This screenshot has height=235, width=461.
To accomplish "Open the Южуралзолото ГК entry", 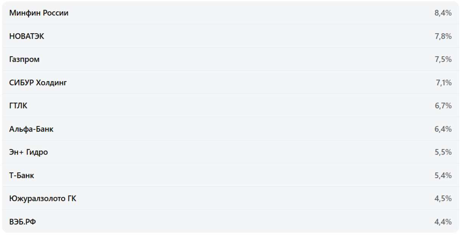I will 43,198.
